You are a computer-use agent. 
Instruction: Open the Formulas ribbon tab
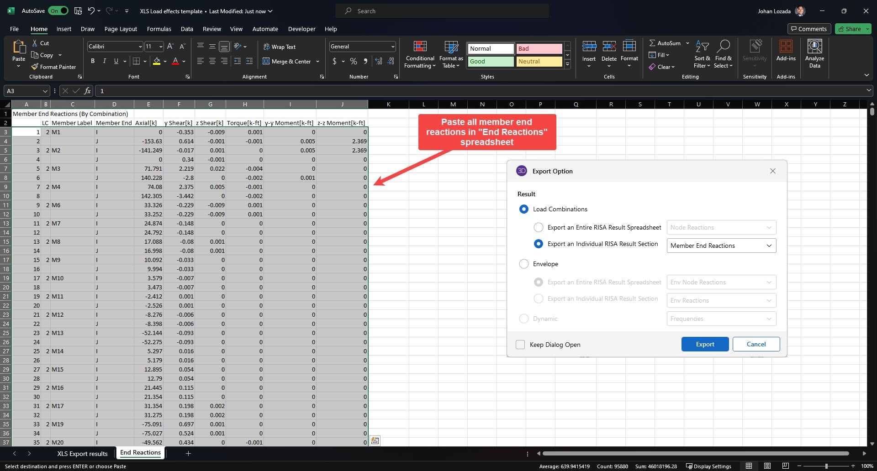(159, 29)
